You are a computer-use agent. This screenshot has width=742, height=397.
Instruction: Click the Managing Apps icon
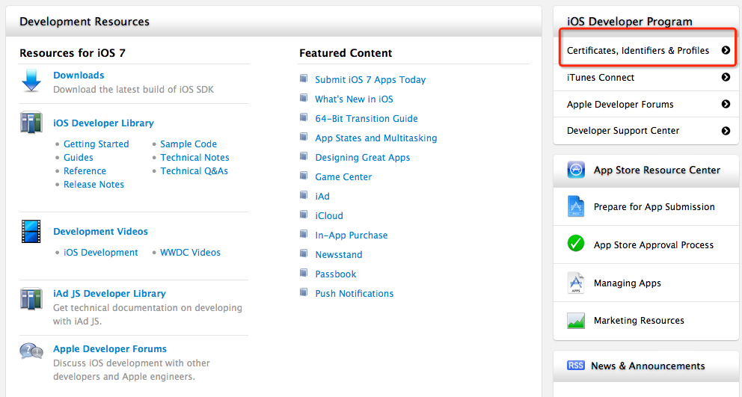(575, 283)
